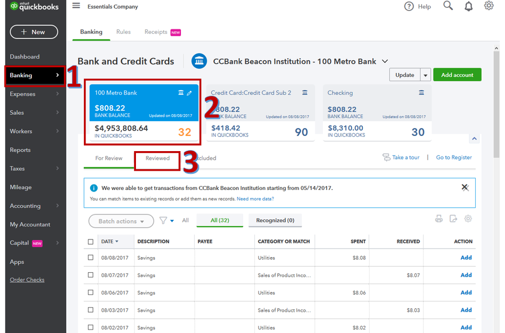Select the Checking account card
505x333 pixels.
click(377, 113)
